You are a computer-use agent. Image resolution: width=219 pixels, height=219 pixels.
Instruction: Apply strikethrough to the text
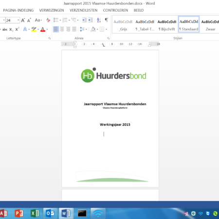coord(5,29)
